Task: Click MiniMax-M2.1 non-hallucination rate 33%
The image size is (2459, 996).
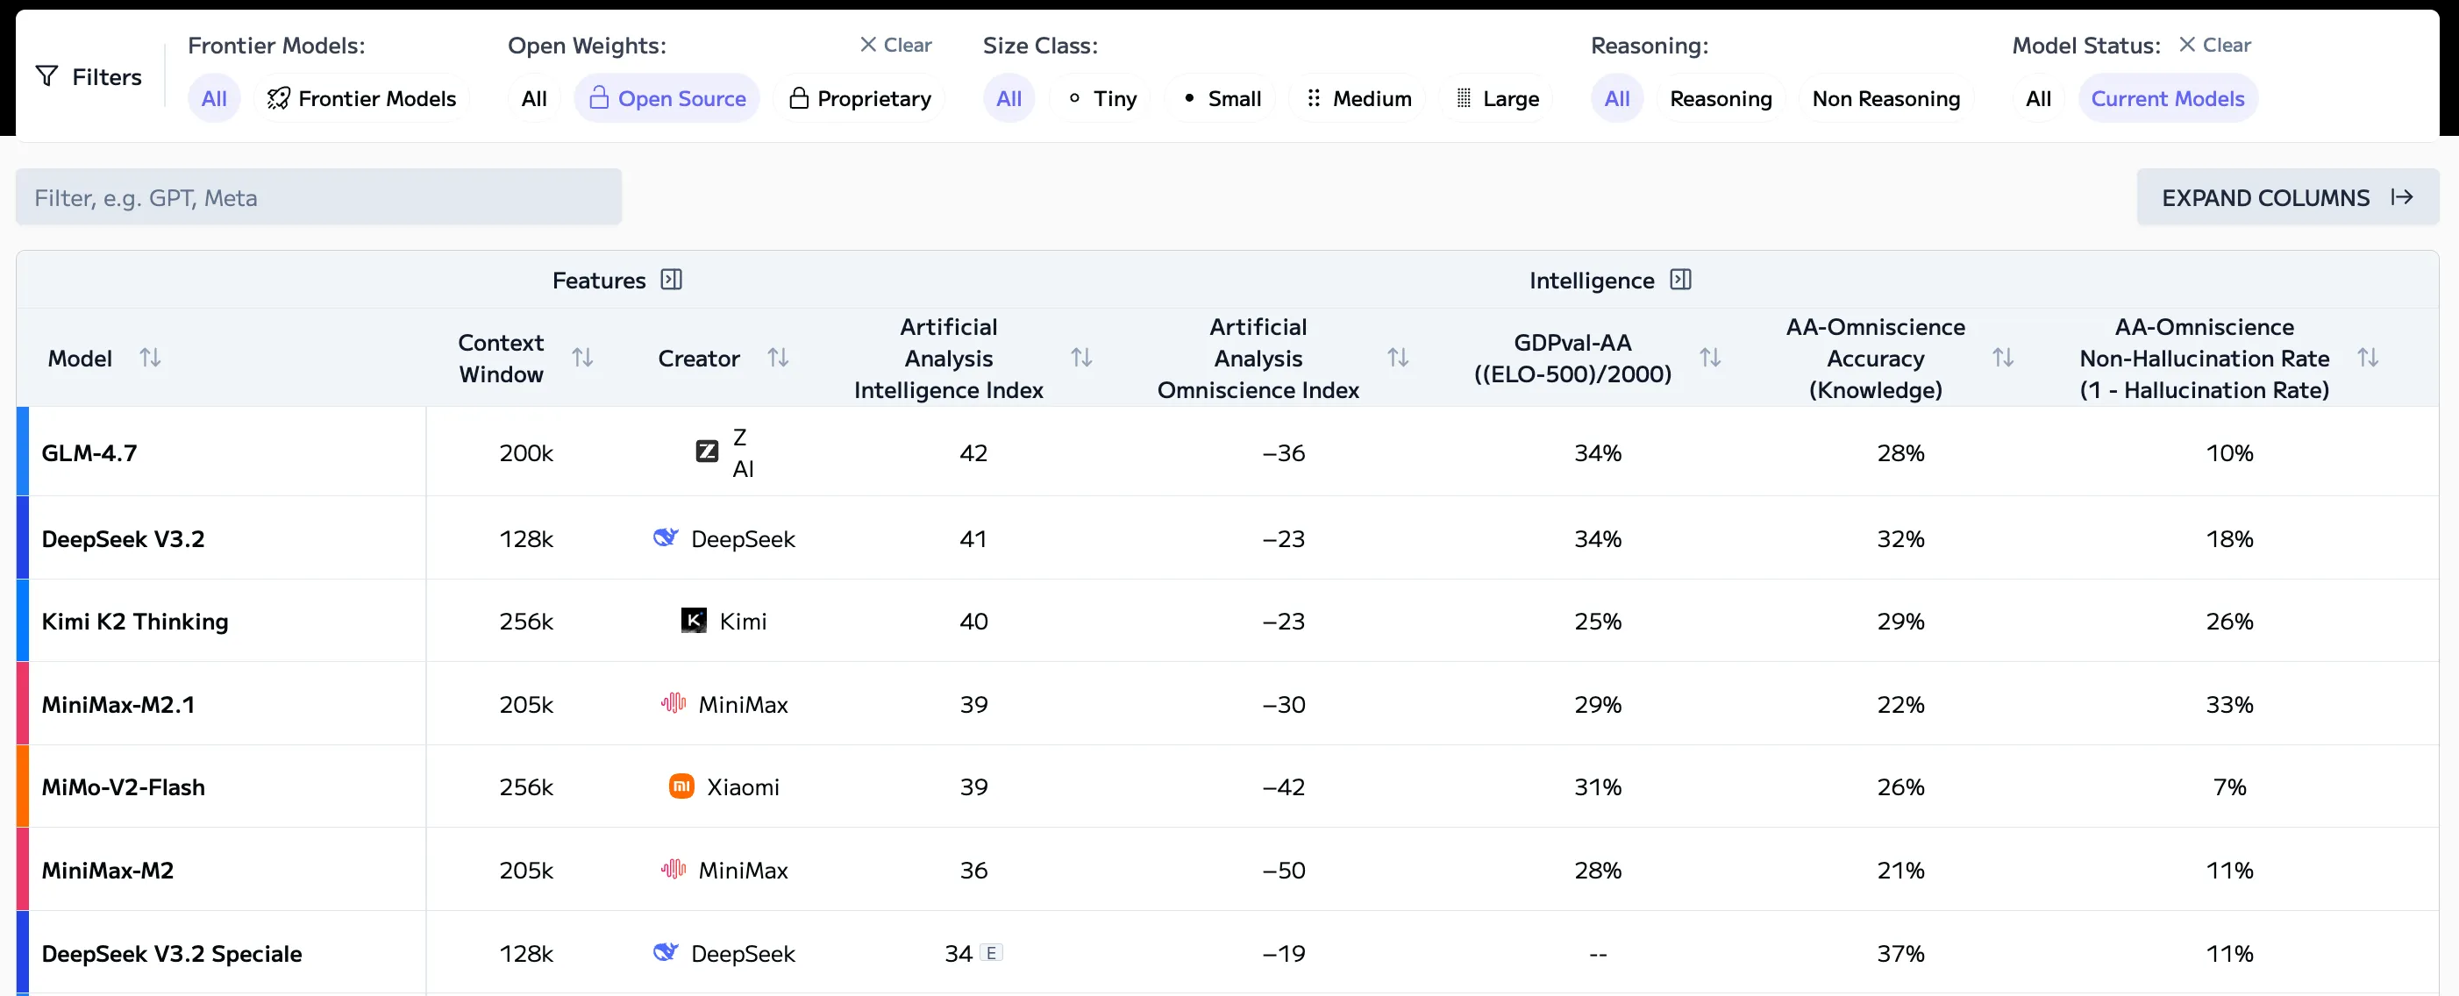Action: [2229, 704]
